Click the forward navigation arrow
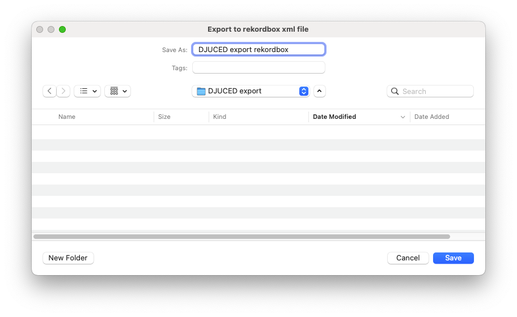The height and width of the screenshot is (317, 517). (x=63, y=91)
